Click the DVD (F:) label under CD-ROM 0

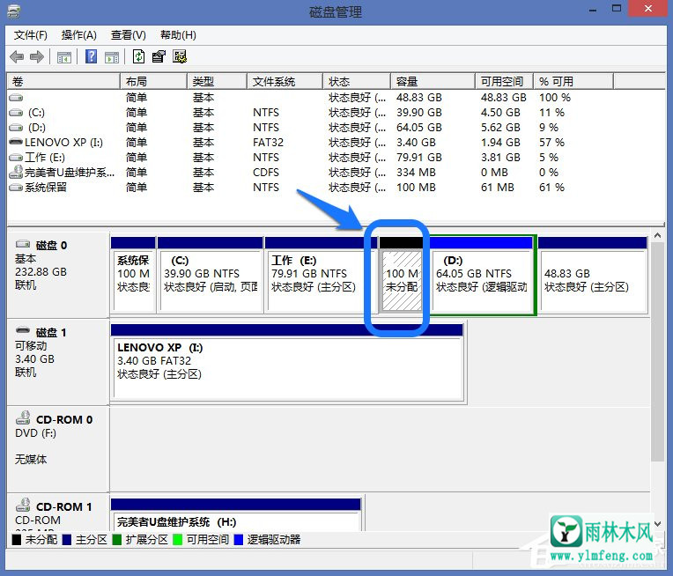(35, 433)
